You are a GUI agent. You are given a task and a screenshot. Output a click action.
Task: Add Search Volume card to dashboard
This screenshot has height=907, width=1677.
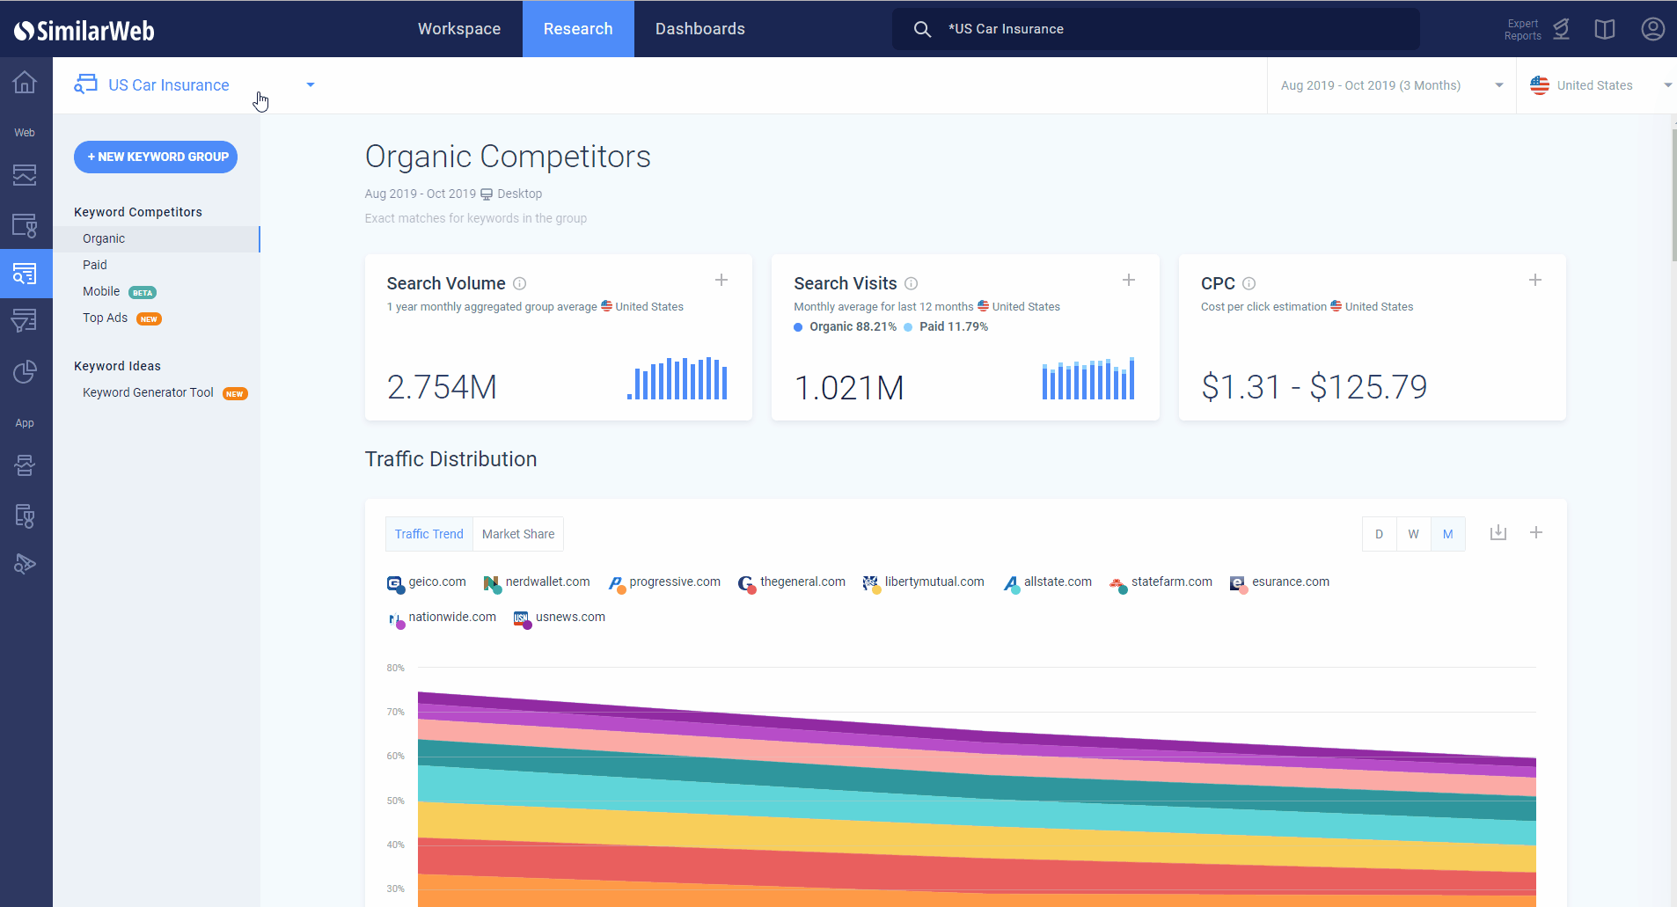pos(721,280)
